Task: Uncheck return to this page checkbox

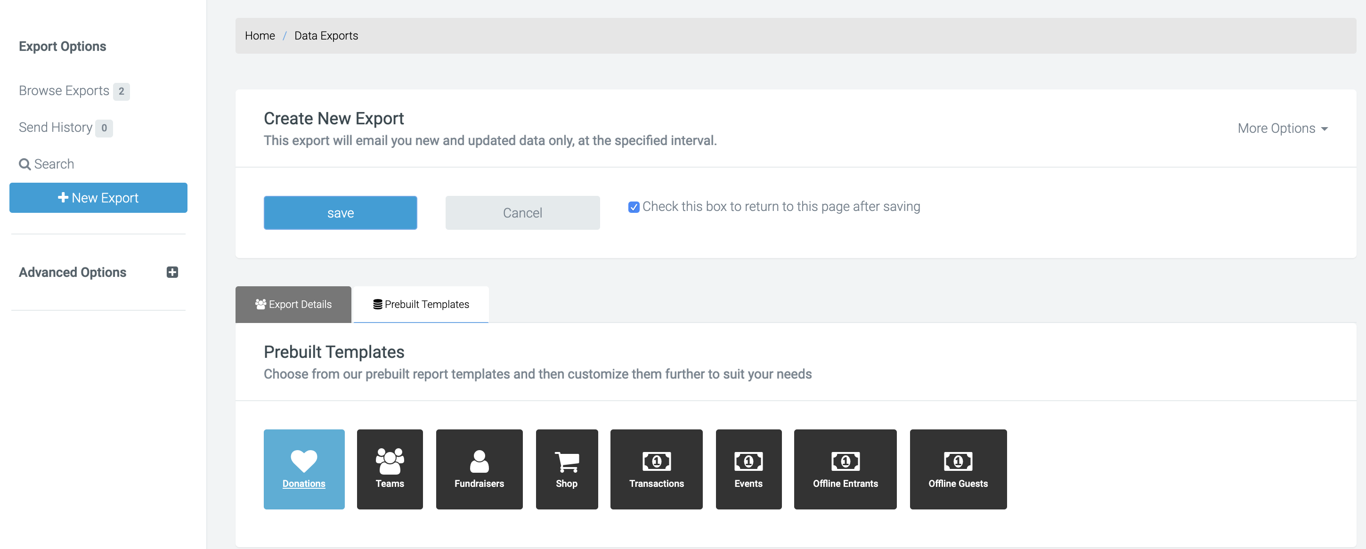Action: pyautogui.click(x=633, y=207)
